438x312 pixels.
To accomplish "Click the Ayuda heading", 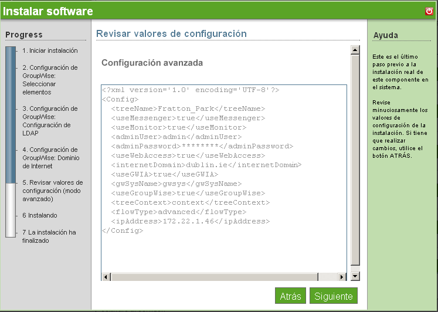I will [385, 35].
